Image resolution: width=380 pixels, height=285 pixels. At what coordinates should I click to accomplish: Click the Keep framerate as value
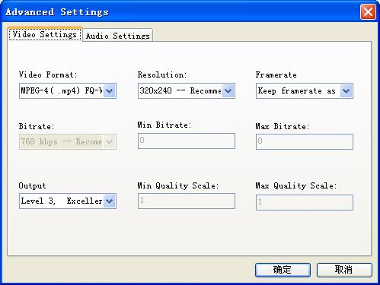coord(297,90)
